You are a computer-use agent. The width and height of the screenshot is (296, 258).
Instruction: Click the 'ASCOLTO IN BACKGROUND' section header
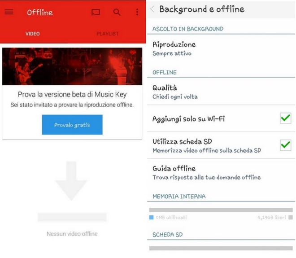pyautogui.click(x=188, y=29)
